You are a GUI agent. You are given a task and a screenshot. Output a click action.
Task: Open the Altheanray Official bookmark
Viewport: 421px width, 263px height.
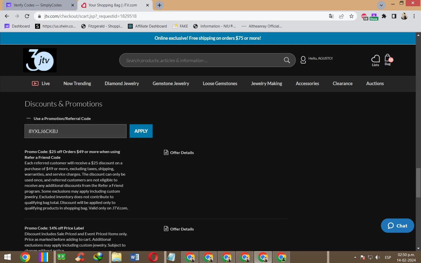262,26
